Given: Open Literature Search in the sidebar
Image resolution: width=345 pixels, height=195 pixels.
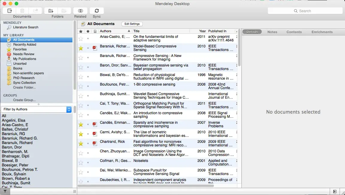Looking at the screenshot, I should point(25,27).
